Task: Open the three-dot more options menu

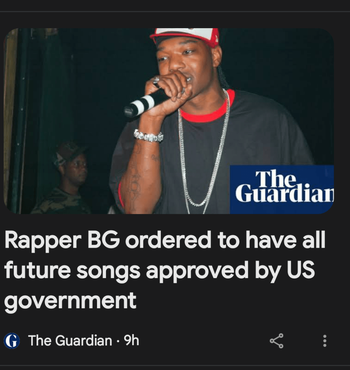Action: coord(325,341)
